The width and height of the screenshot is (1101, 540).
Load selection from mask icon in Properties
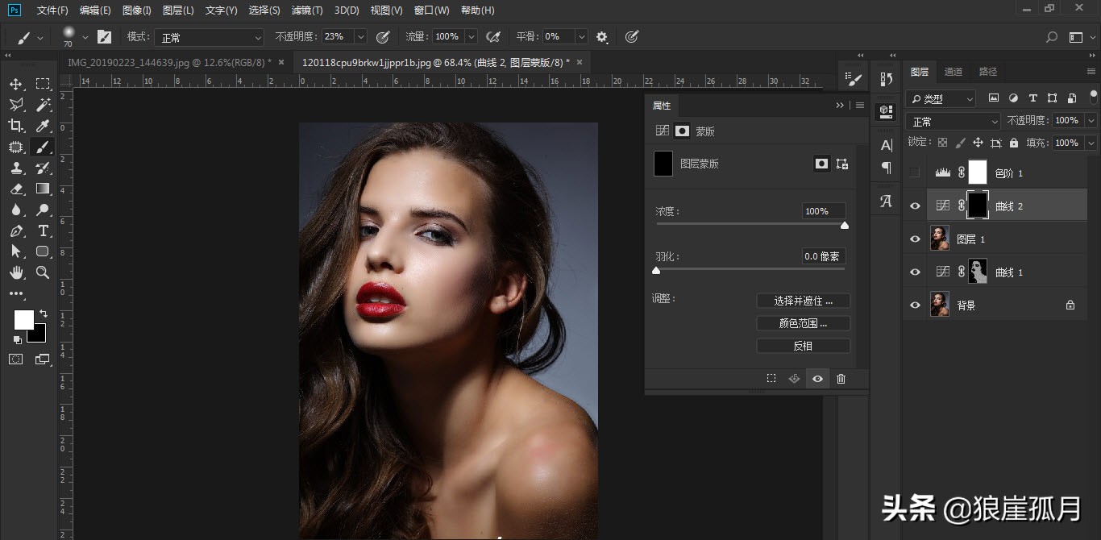click(771, 379)
